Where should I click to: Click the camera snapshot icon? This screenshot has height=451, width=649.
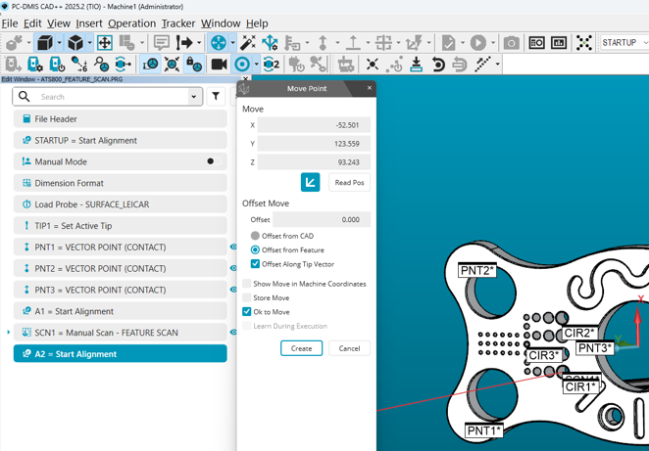[511, 42]
